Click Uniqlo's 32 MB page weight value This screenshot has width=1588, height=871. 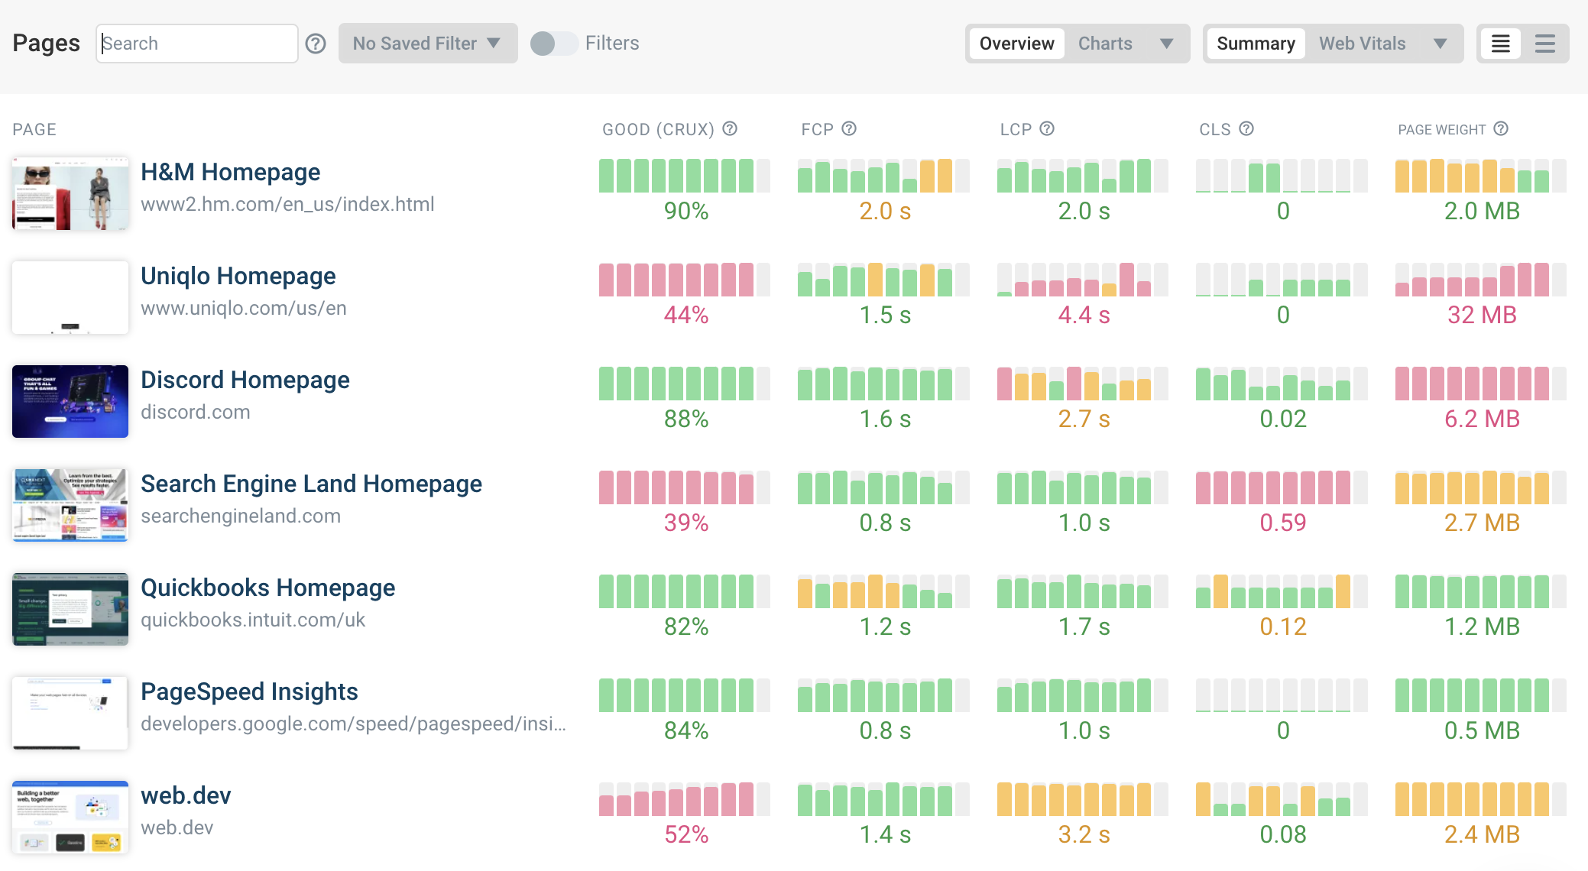[x=1482, y=315]
